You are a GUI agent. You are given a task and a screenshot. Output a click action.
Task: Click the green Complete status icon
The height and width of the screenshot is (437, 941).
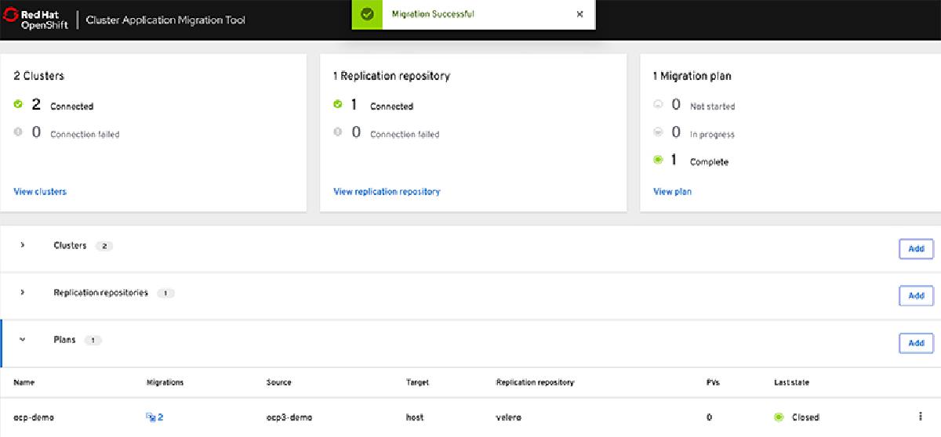coord(658,160)
